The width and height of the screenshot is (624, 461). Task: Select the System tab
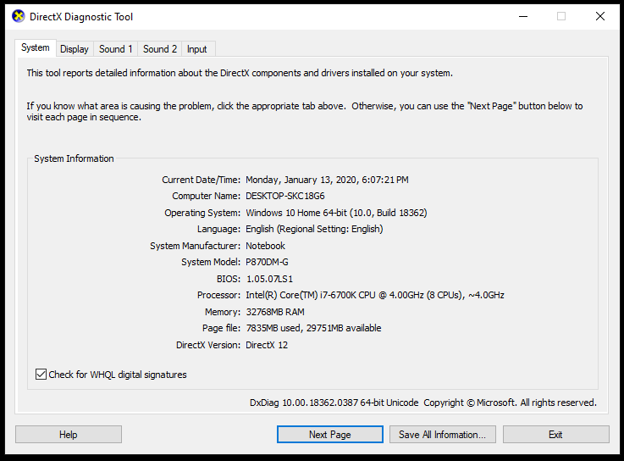(x=36, y=47)
